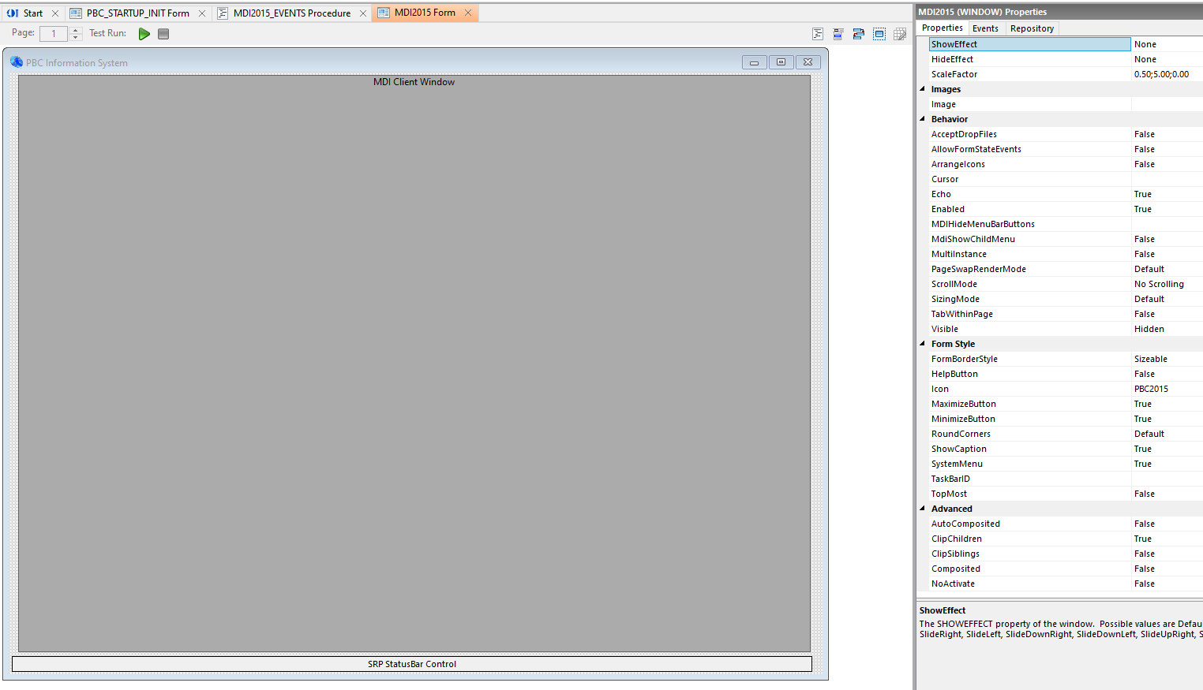Toggle the AcceptDropFiles False value
Viewport: 1203px width, 690px height.
pos(1167,134)
